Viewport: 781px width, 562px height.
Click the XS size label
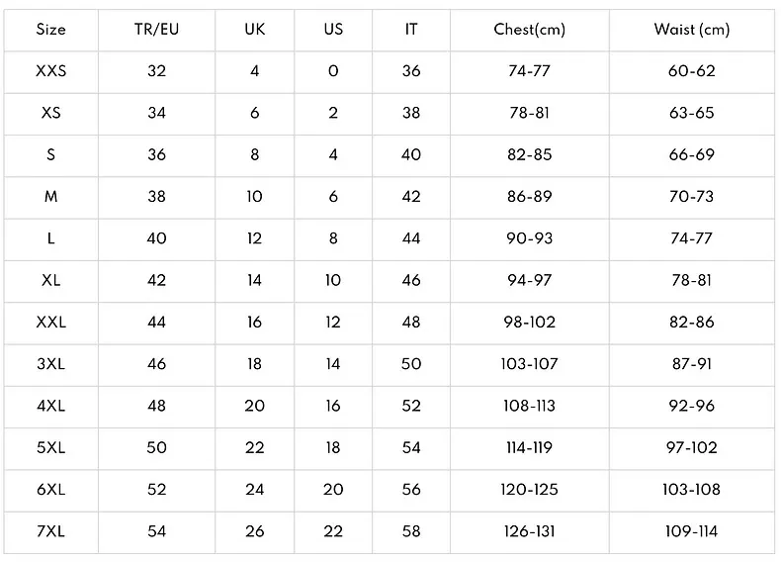tap(50, 113)
